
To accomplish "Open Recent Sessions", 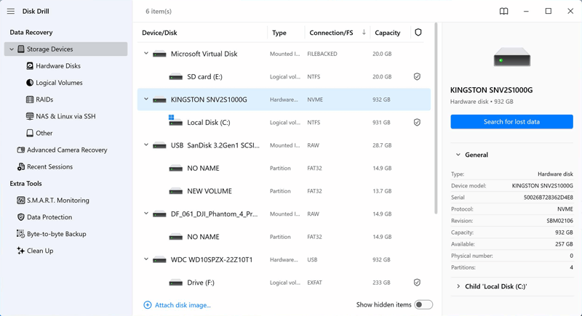I will [49, 166].
